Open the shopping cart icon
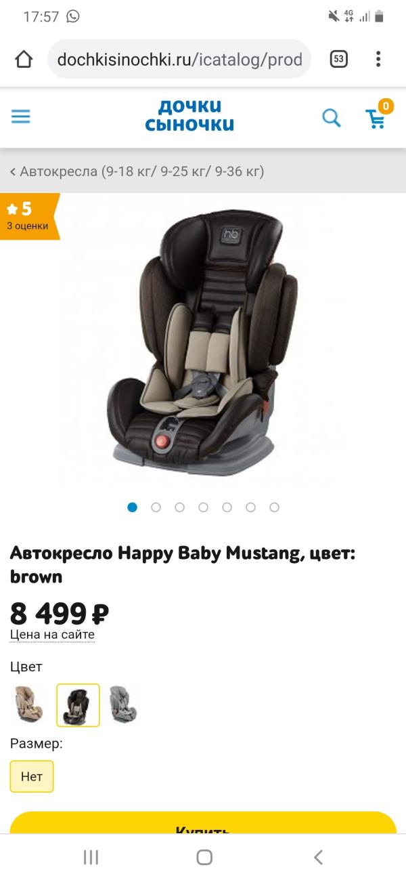The height and width of the screenshot is (880, 406). (376, 118)
